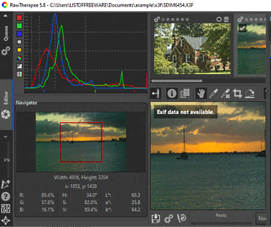Toggle the yellow chromaticity histogram button

tap(19, 50)
